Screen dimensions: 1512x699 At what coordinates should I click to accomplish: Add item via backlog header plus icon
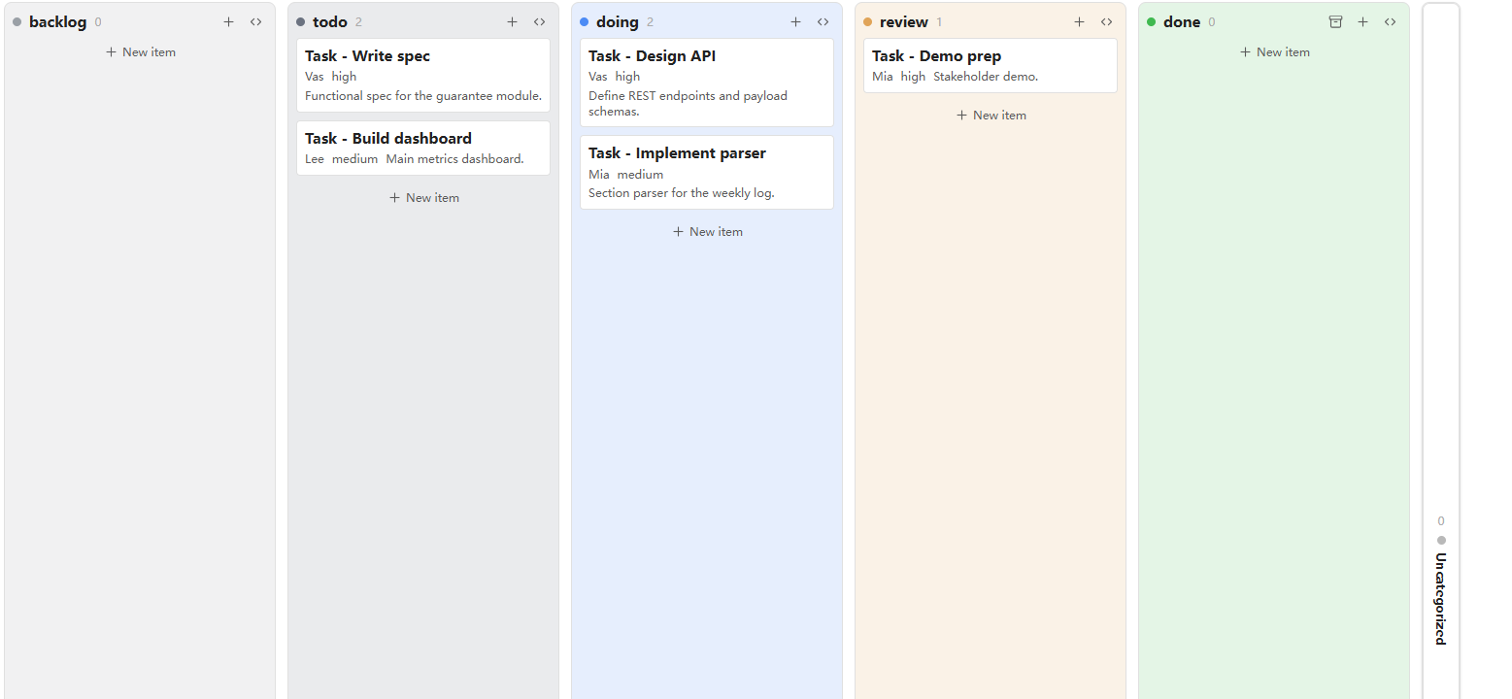click(228, 22)
